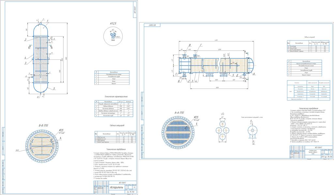This screenshot has height=195, width=334.
Task: Click label "E" on the A-A section view
Action: tap(196, 124)
